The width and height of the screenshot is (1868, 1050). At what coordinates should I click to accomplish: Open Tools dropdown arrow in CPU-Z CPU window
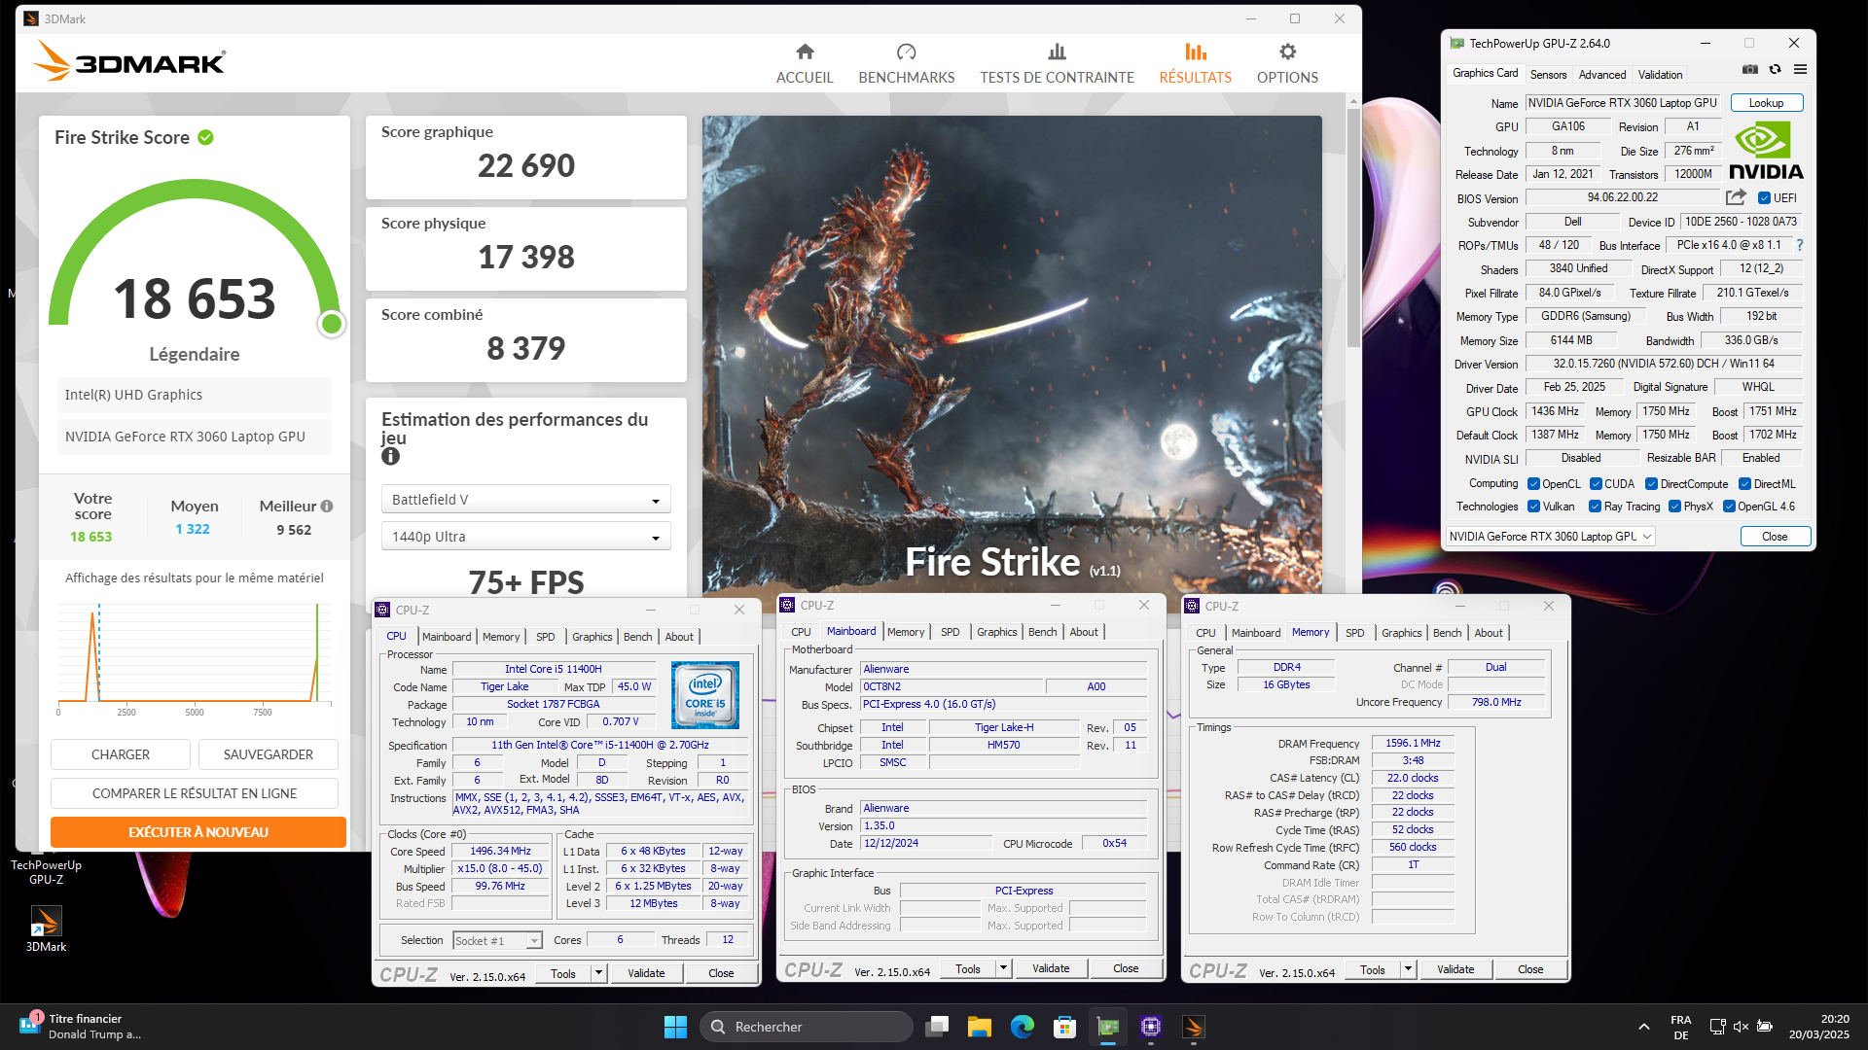pyautogui.click(x=598, y=973)
